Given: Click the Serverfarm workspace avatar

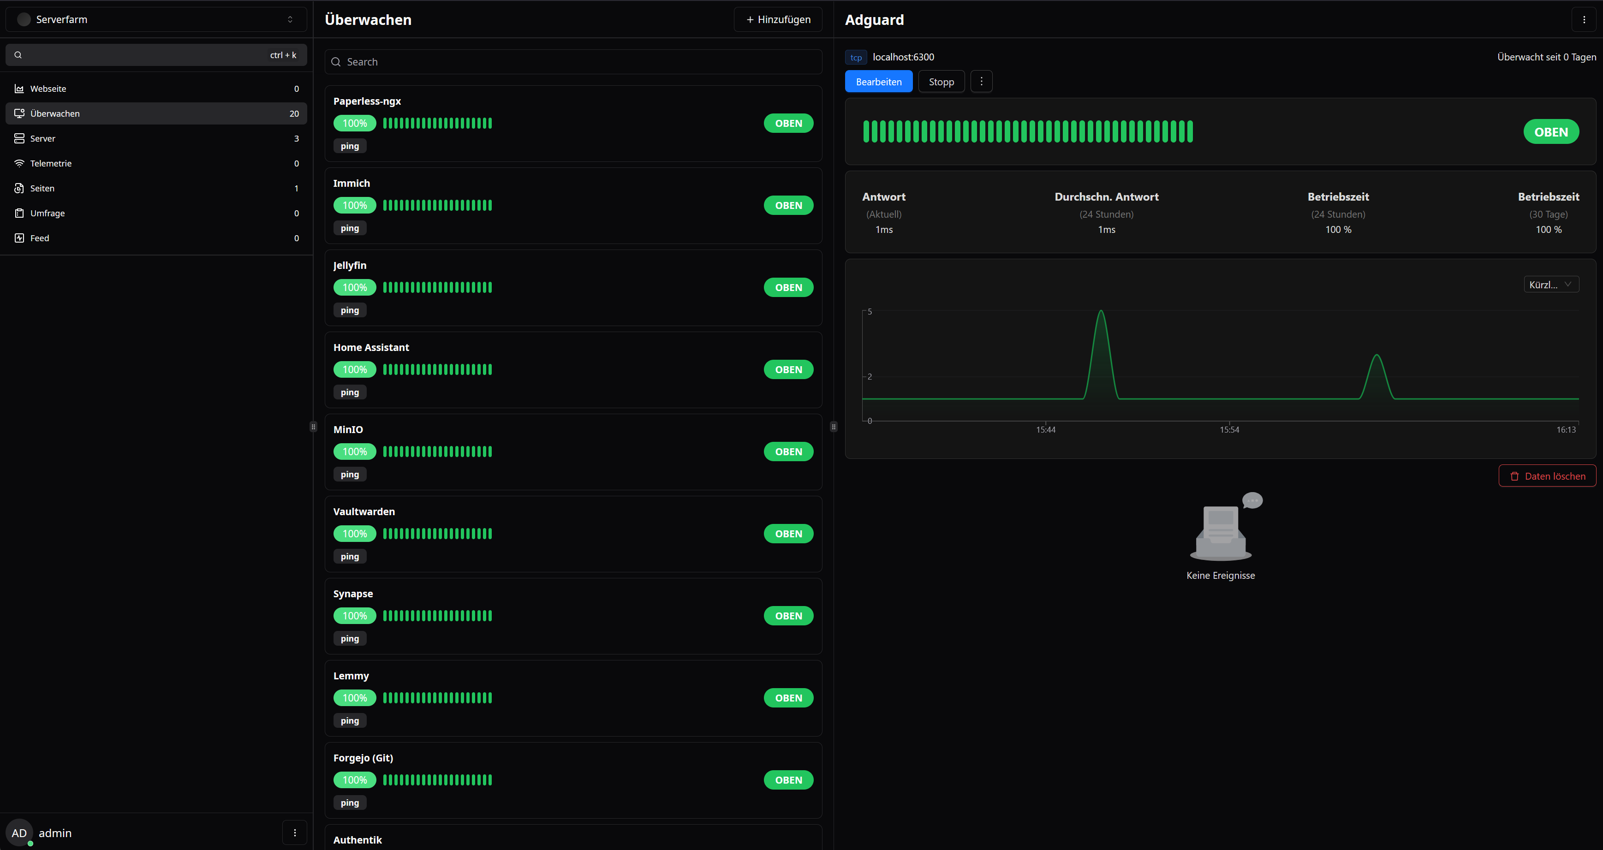Looking at the screenshot, I should pyautogui.click(x=24, y=19).
